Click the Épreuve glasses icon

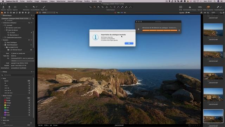click(x=200, y=7)
